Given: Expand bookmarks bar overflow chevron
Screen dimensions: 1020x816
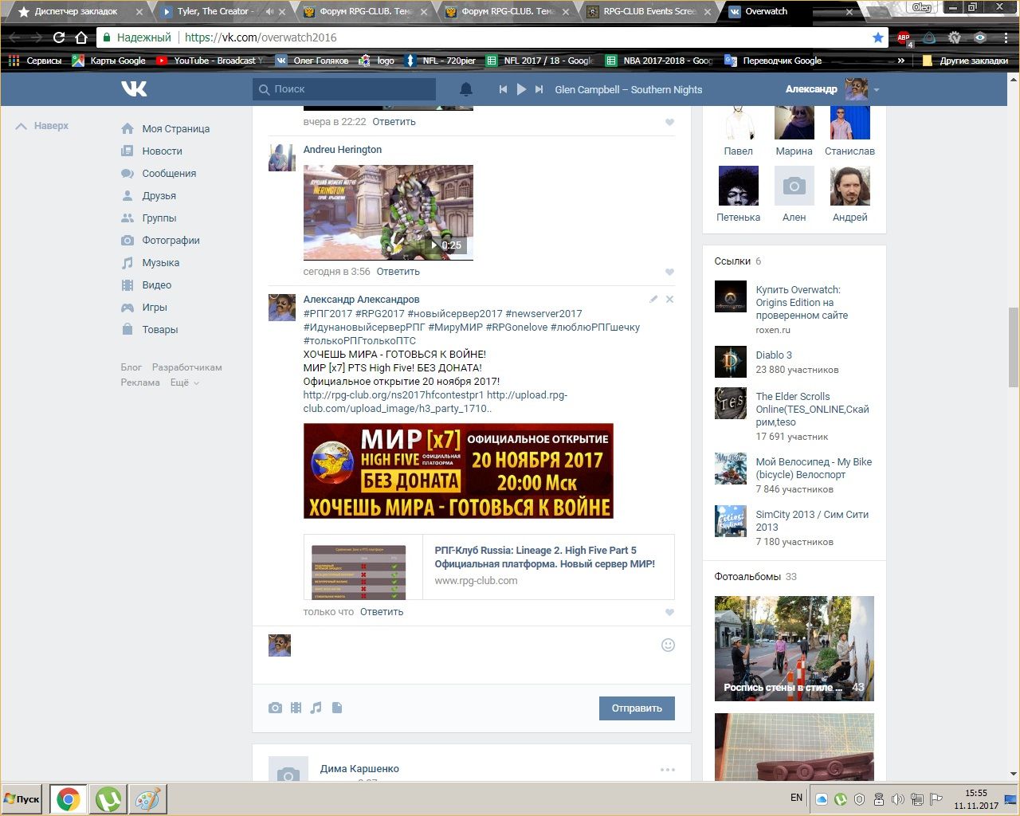Looking at the screenshot, I should (901, 61).
